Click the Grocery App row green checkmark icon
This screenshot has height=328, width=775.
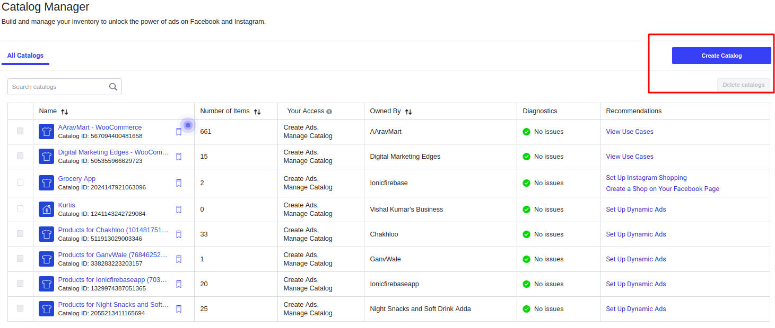tap(526, 183)
